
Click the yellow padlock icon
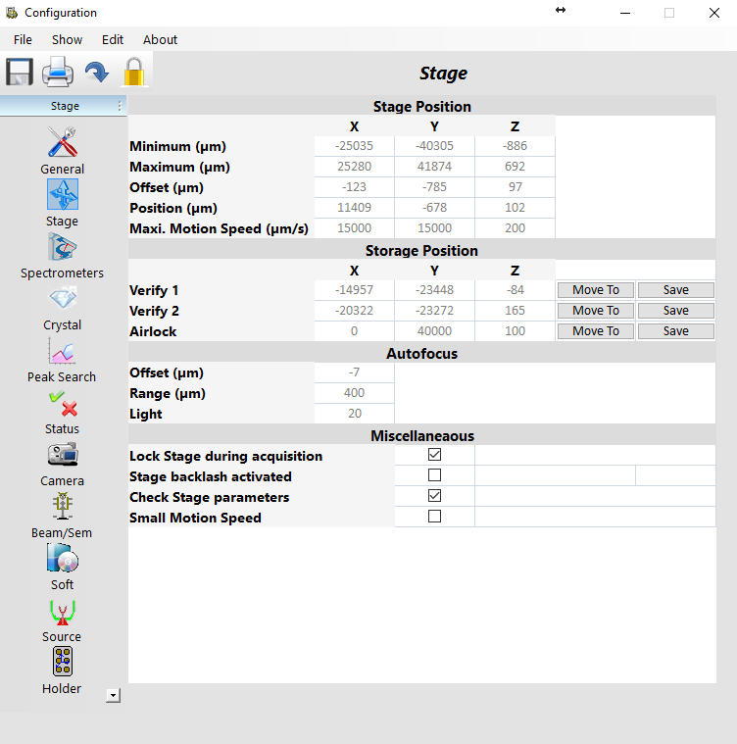[133, 73]
